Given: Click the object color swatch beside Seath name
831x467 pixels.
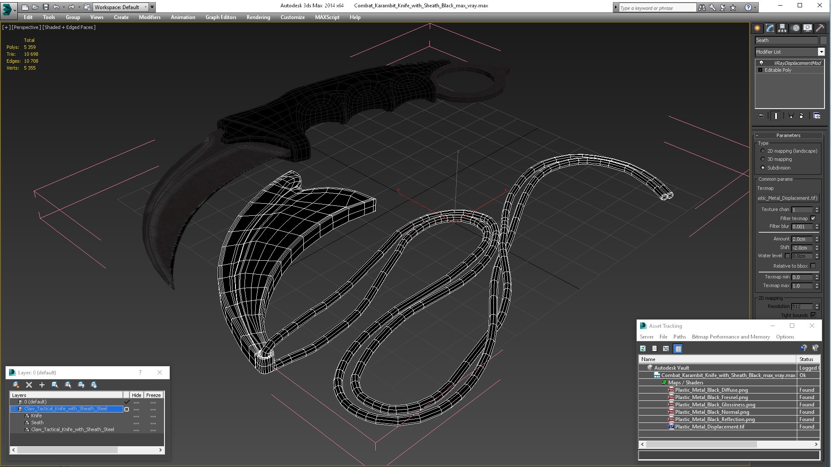Looking at the screenshot, I should point(823,40).
